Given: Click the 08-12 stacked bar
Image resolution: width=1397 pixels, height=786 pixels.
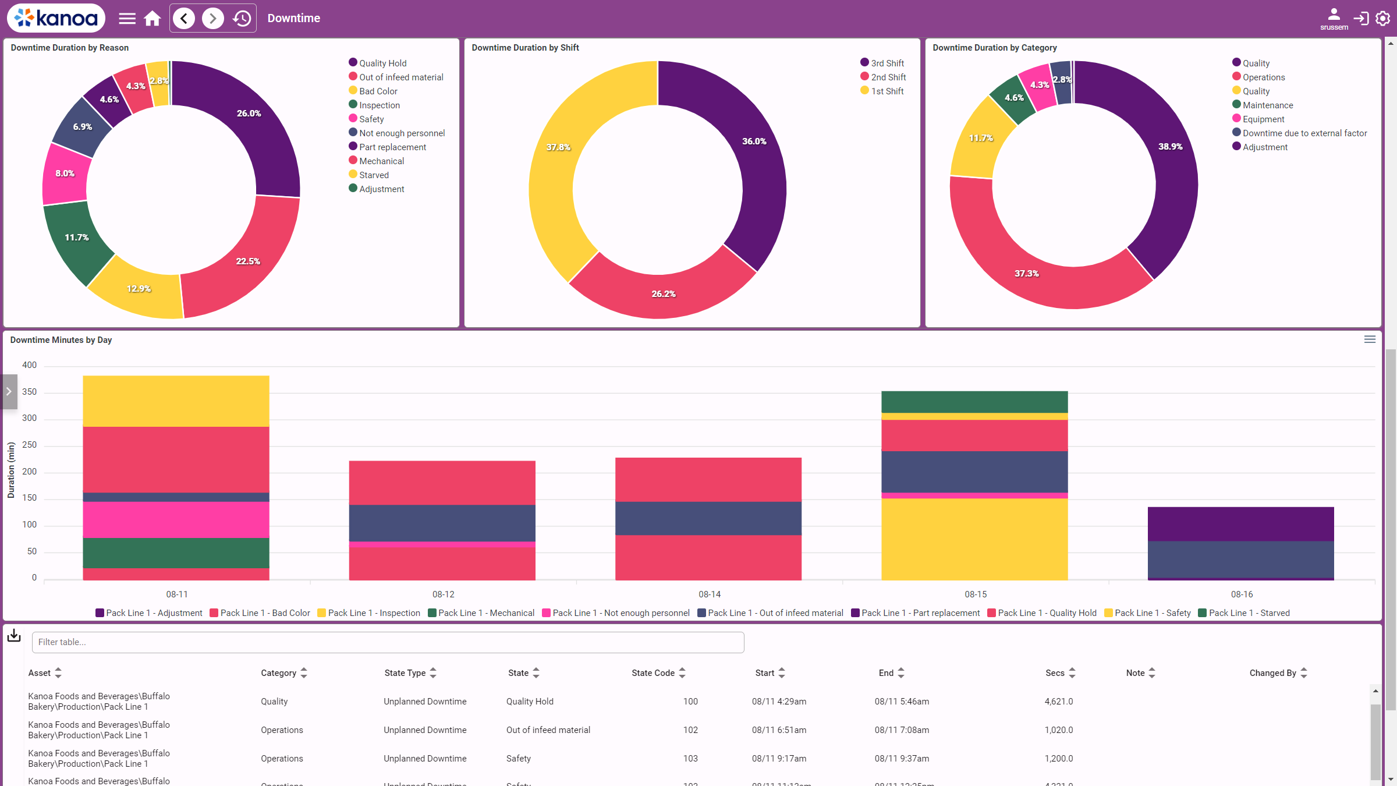Looking at the screenshot, I should point(442,520).
